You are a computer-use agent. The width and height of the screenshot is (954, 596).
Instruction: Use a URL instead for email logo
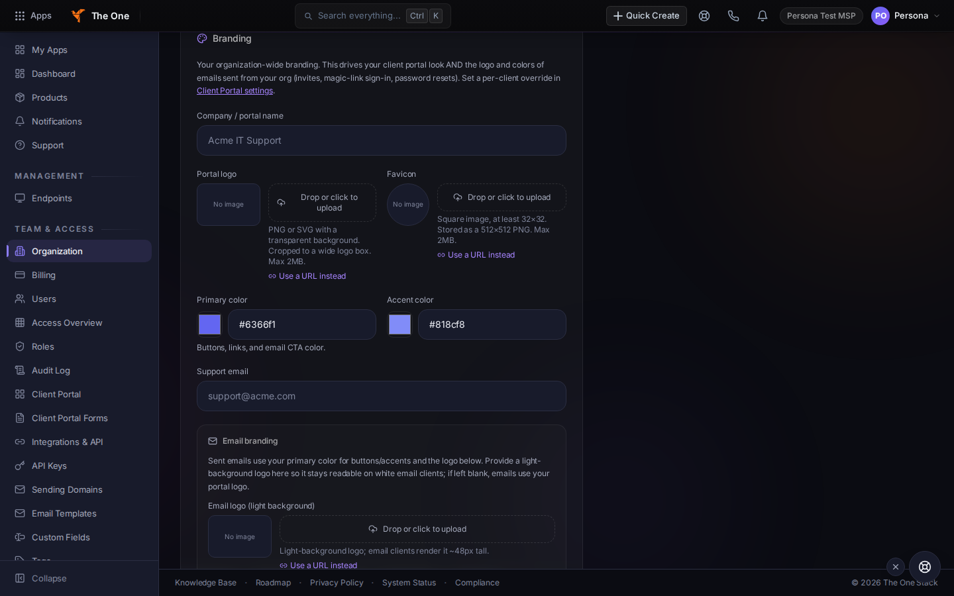[x=319, y=566]
